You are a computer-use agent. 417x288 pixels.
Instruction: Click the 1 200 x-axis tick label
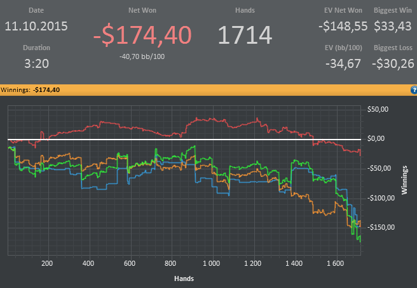click(252, 263)
